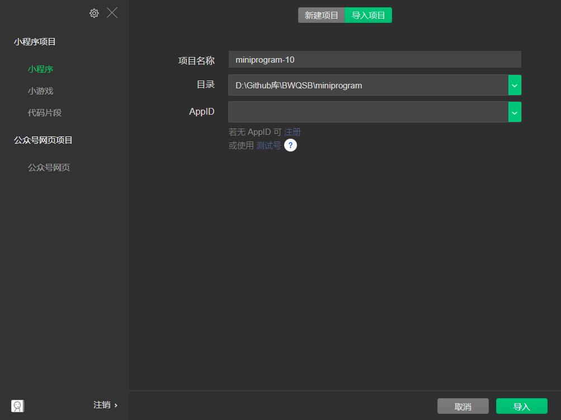
Task: Click the 项目名称 label
Action: (196, 60)
